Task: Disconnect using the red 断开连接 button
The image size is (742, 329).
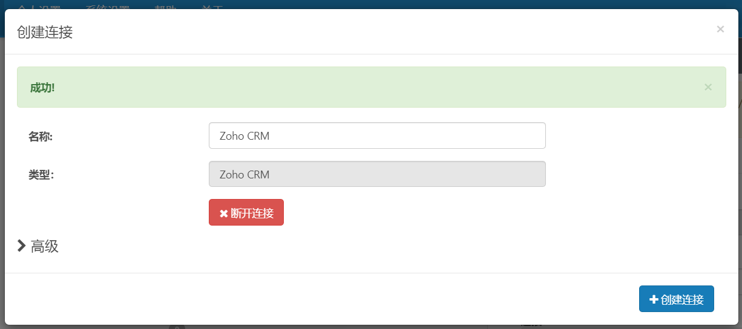Action: 246,212
